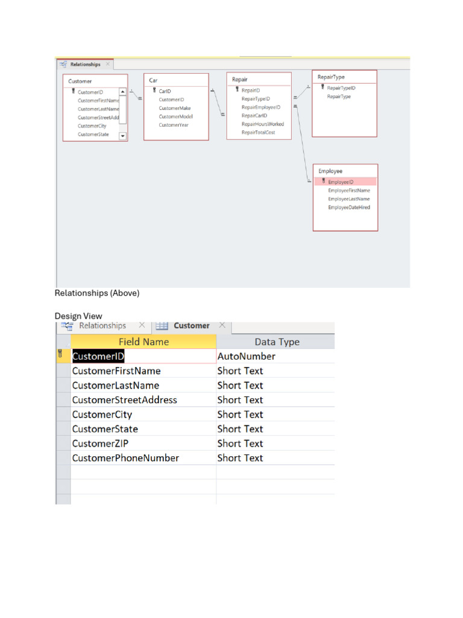
Task: Select CustomerState in Customer relationship box
Action: click(93, 135)
